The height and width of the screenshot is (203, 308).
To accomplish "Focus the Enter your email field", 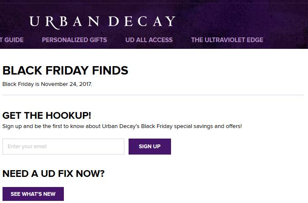I will [x=63, y=147].
